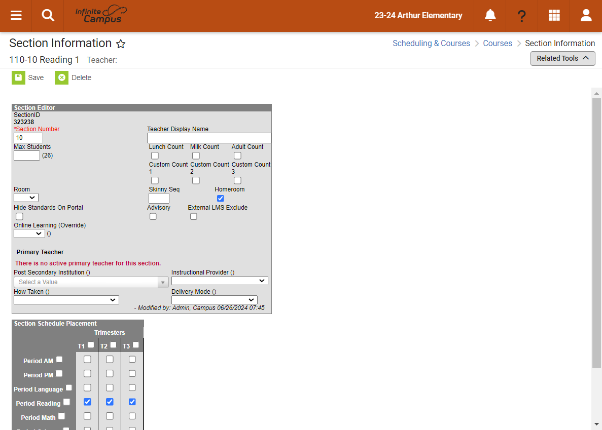Click the Infinite Campus logo
602x430 pixels.
pos(101,15)
